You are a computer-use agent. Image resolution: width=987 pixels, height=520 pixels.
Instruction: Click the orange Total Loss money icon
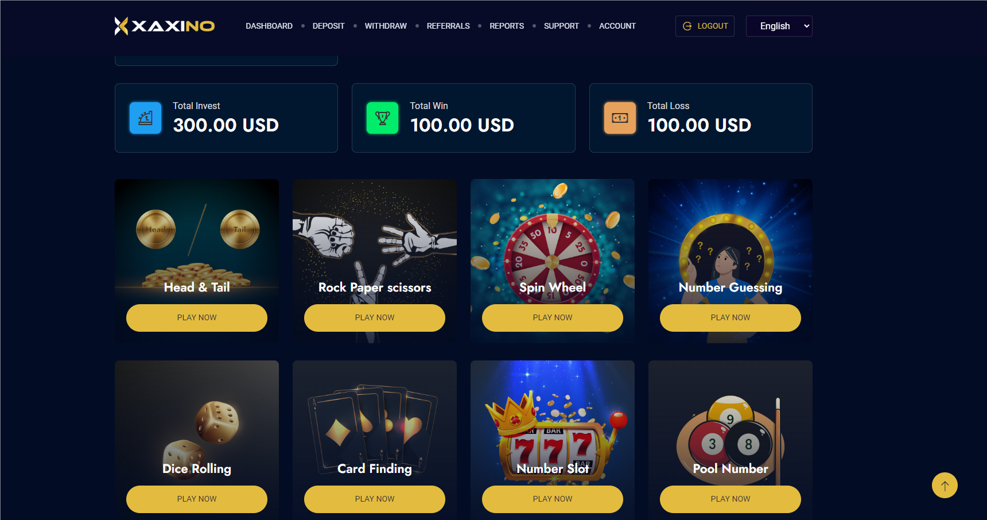click(x=620, y=118)
